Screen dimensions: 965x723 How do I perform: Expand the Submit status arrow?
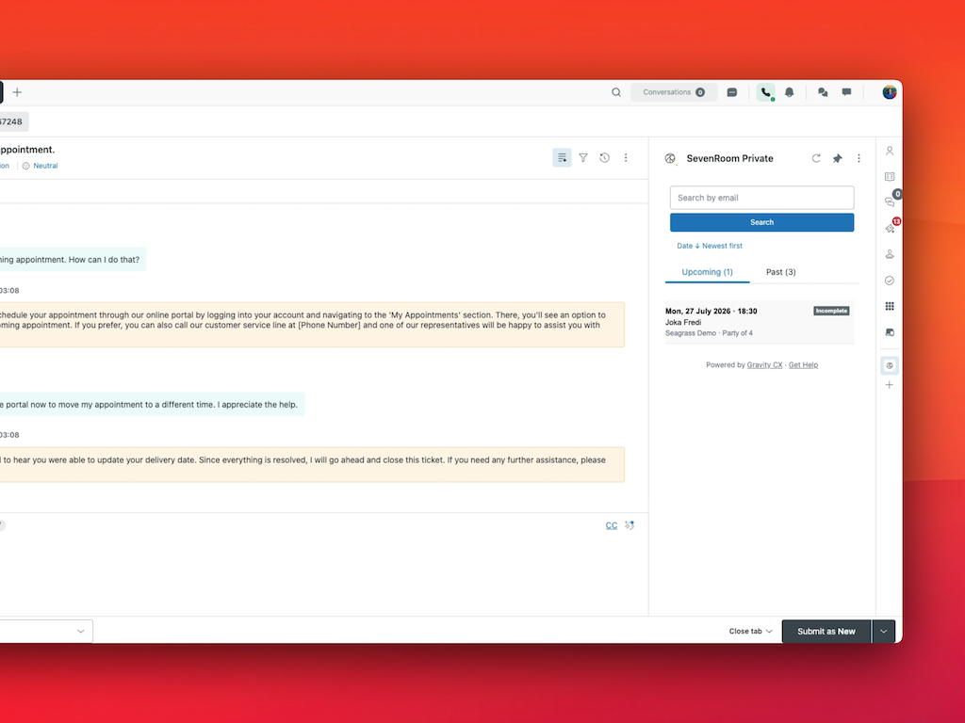click(x=884, y=632)
